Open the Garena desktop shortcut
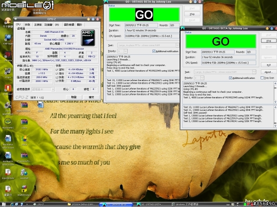Image resolution: width=277 pixels, height=207 pixels. (8, 56)
